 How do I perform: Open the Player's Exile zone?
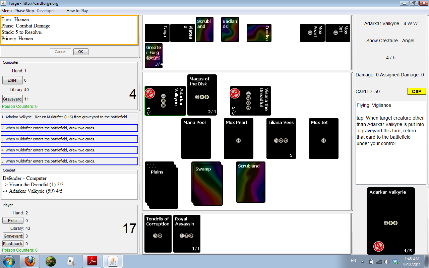click(13, 220)
